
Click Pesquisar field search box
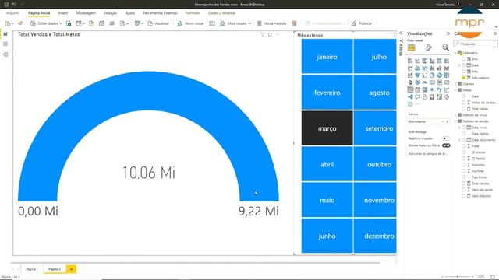tap(476, 44)
